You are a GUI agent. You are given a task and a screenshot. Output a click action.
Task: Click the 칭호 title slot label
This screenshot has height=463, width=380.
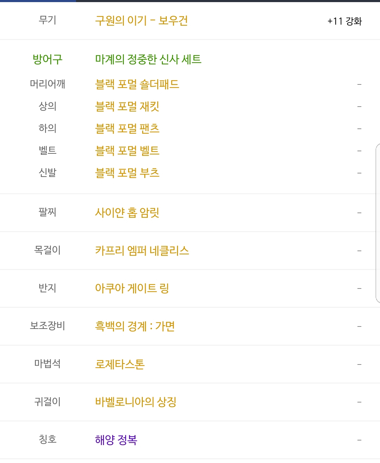tap(47, 439)
